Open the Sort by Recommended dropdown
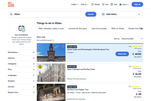The image size is (151, 101). coord(132,39)
